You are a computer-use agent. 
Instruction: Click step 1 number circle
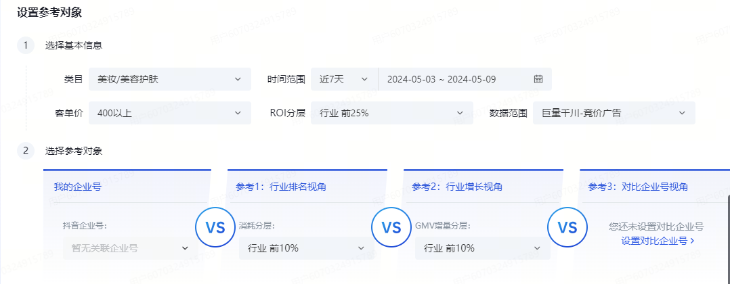(26, 45)
